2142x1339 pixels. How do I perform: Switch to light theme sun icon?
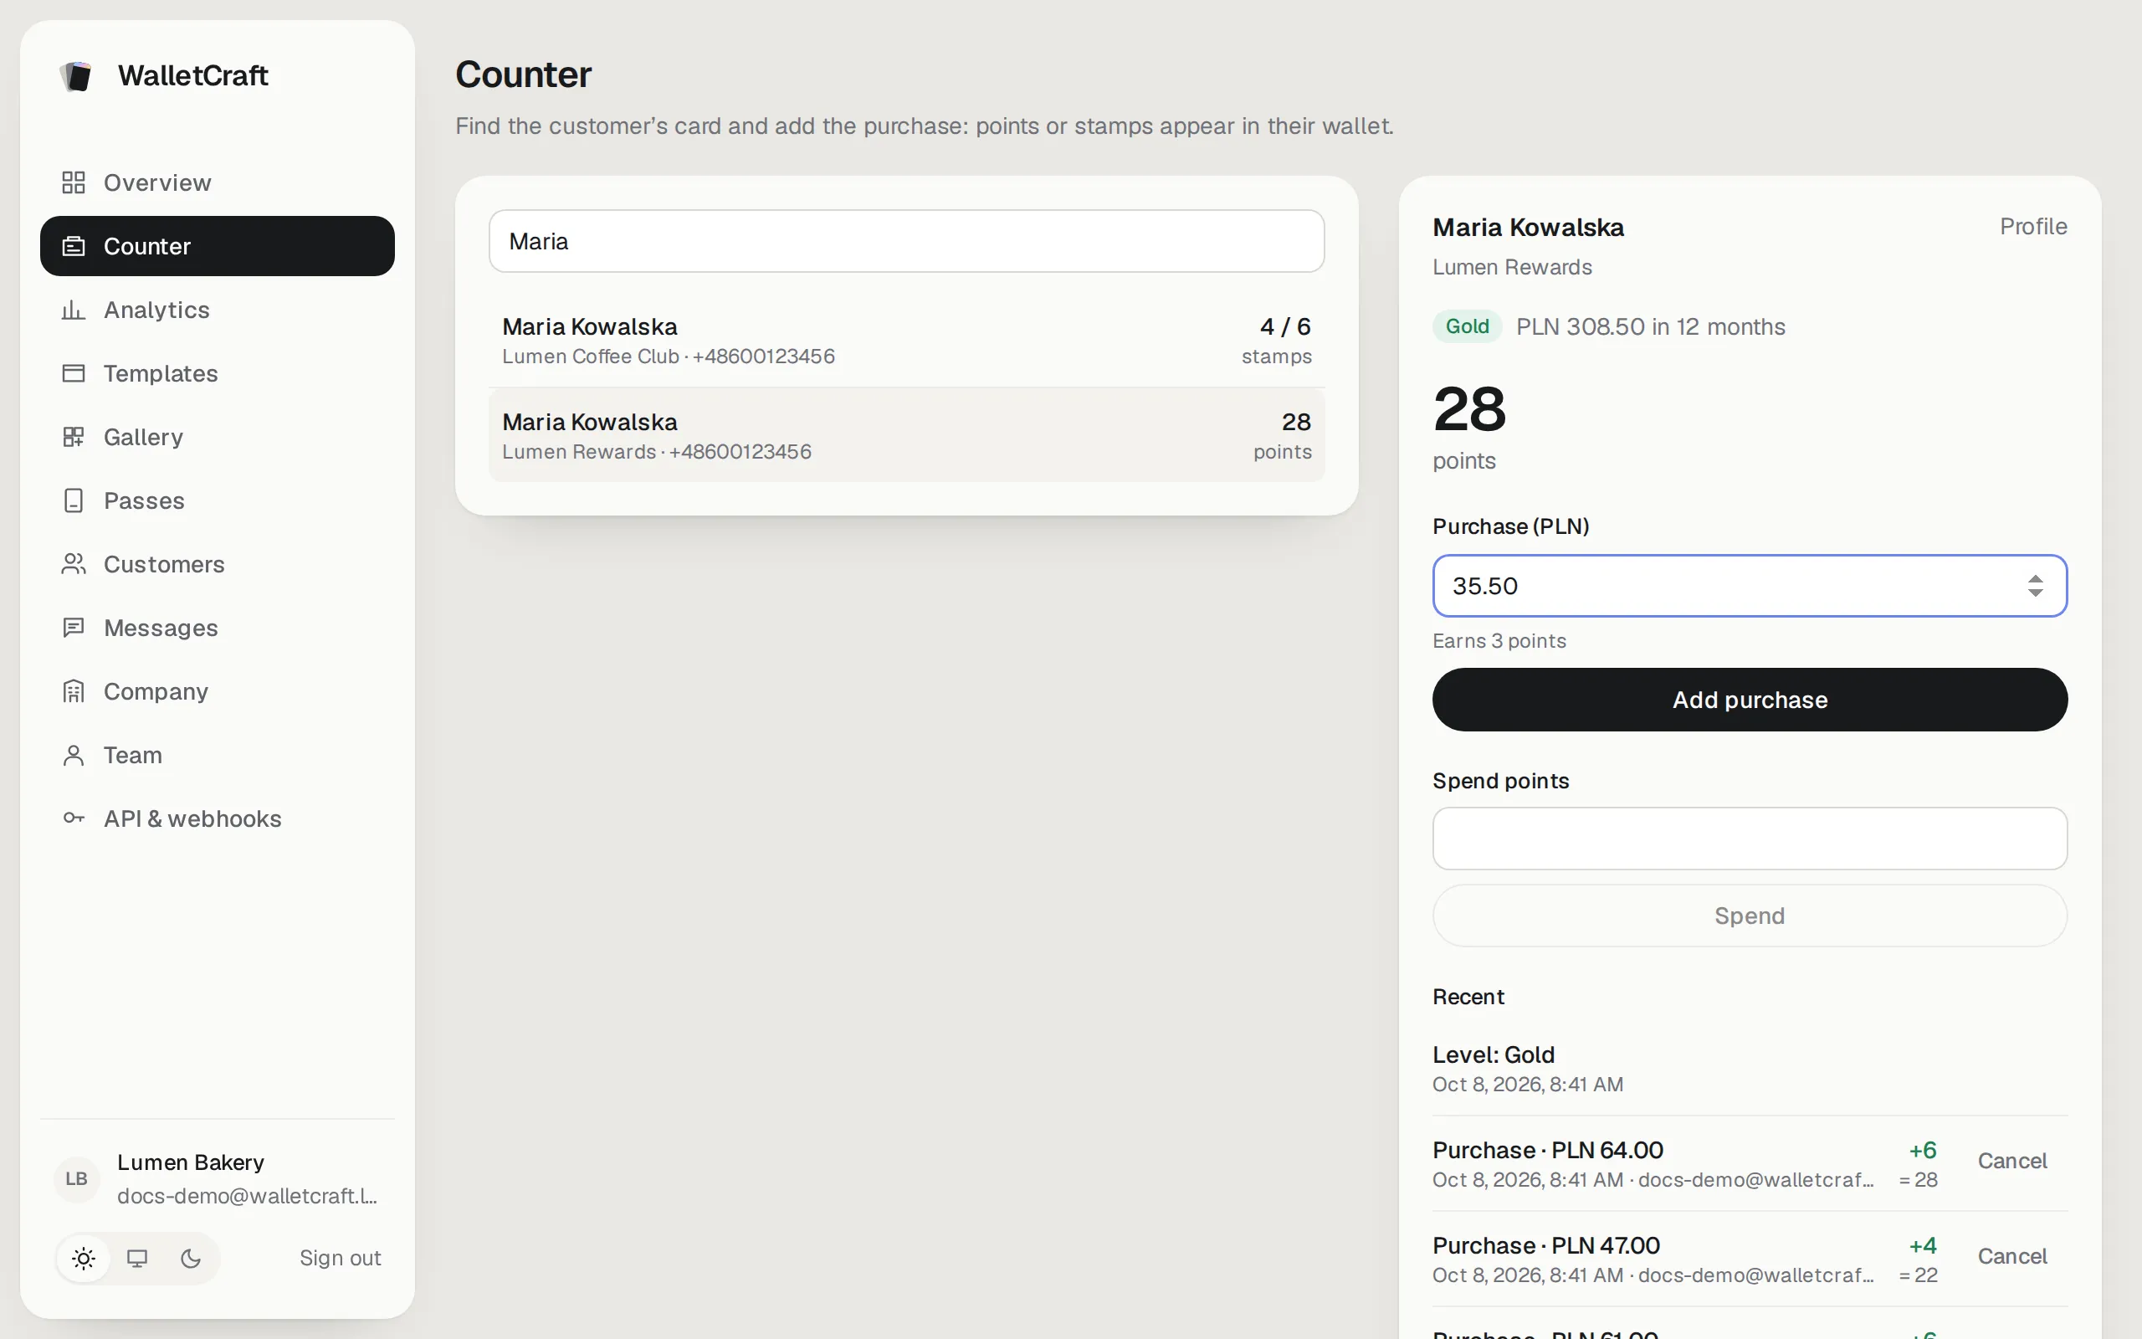point(84,1259)
